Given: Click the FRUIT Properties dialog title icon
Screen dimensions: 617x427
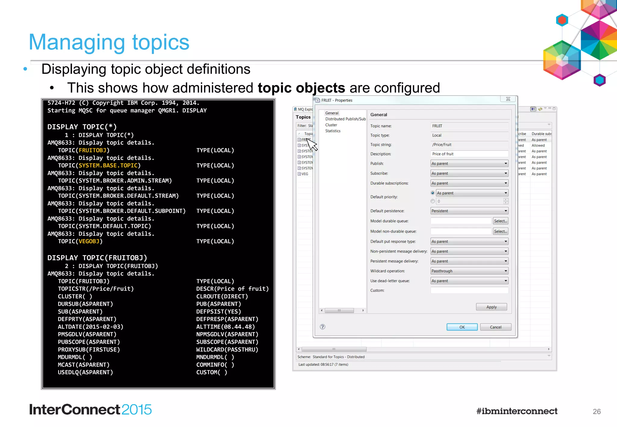Looking at the screenshot, I should (318, 100).
